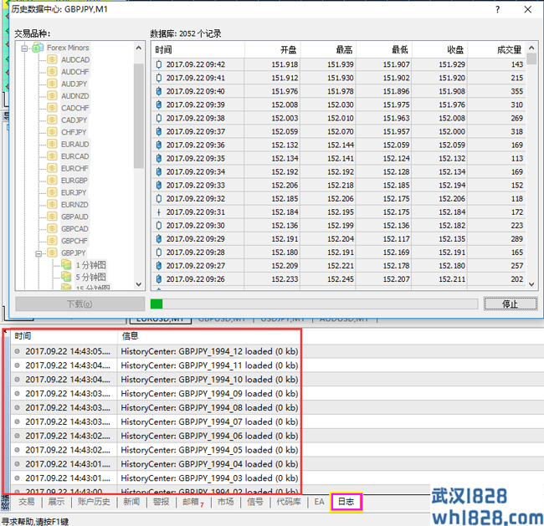Open the 5 分钟图 timeframe database icon

pos(66,277)
